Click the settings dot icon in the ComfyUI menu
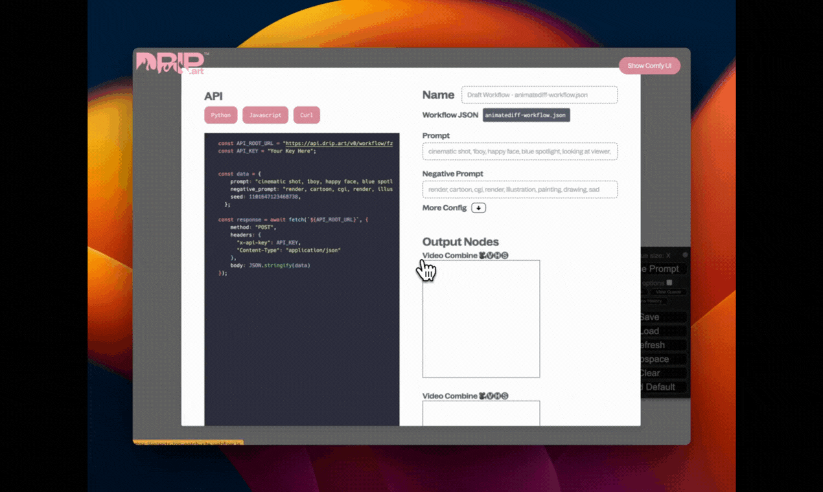This screenshot has width=823, height=492. (x=685, y=255)
